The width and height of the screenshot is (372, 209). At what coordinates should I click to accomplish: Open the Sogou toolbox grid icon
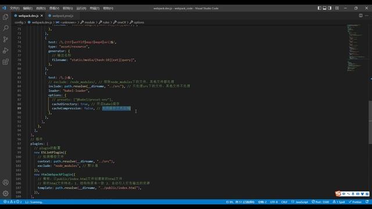[367, 194]
